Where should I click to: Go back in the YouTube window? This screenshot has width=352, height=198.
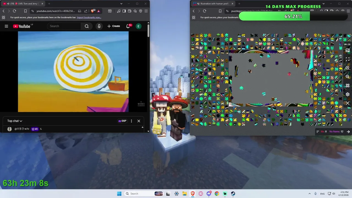pos(3,11)
